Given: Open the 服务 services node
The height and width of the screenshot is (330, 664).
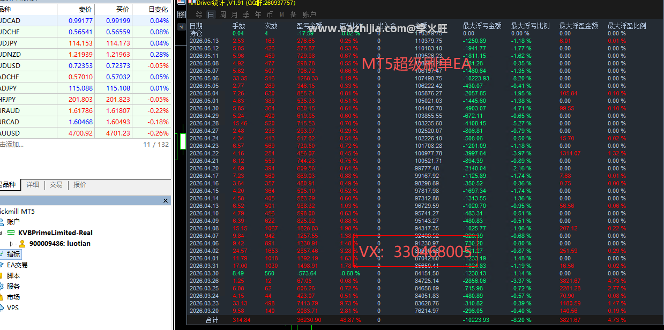Looking at the screenshot, I should pos(13,286).
